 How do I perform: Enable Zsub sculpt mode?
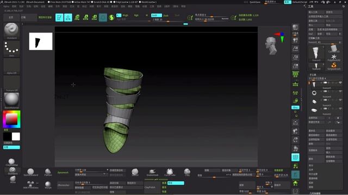pyautogui.click(x=166, y=16)
